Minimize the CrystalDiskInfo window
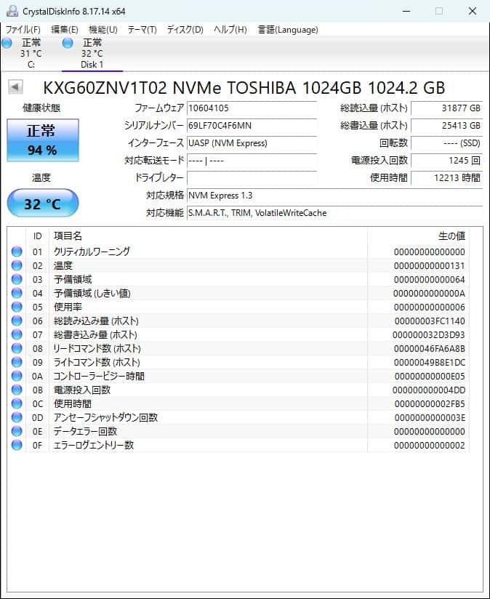490x599 pixels. tap(406, 11)
